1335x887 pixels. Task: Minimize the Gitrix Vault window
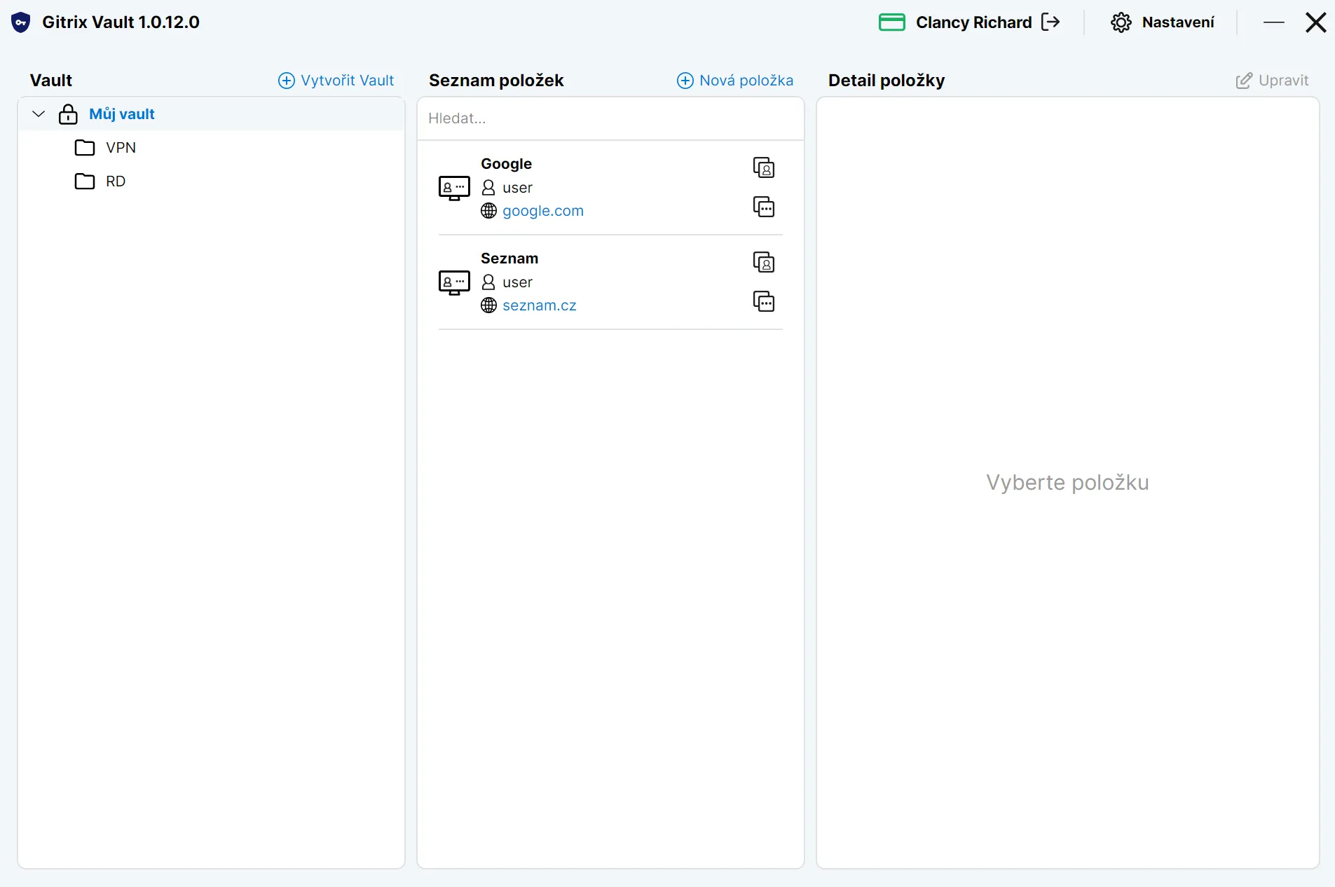tap(1274, 22)
